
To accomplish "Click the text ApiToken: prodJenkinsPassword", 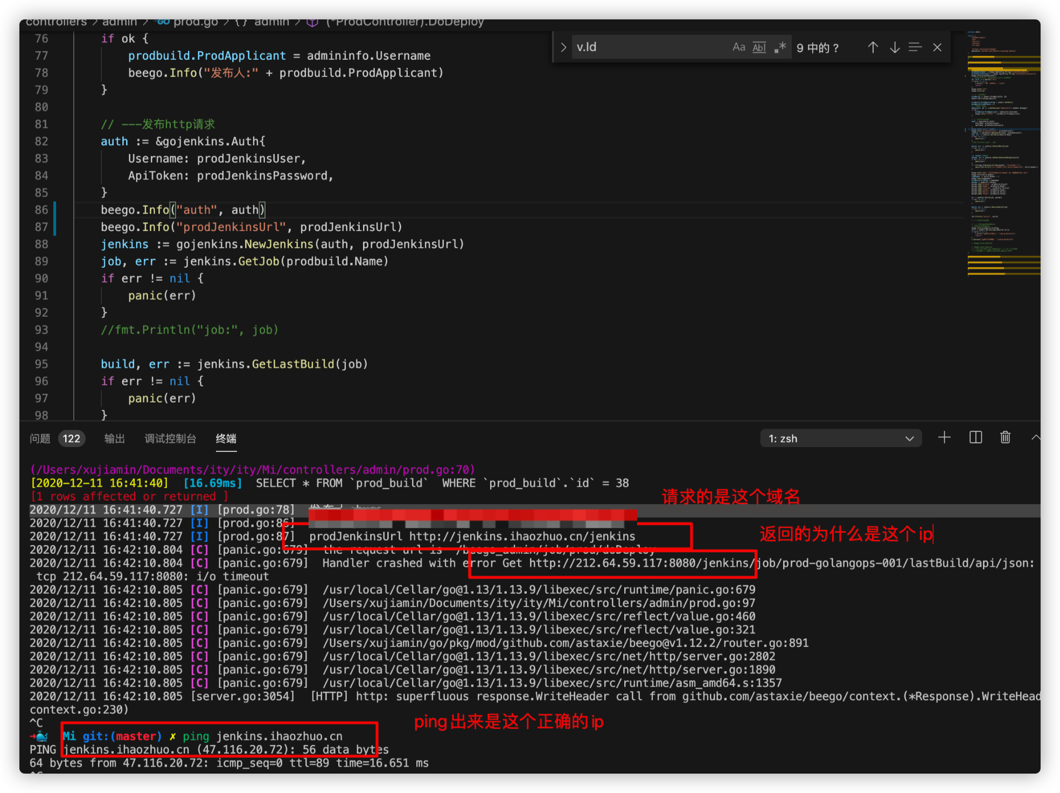I will [231, 176].
